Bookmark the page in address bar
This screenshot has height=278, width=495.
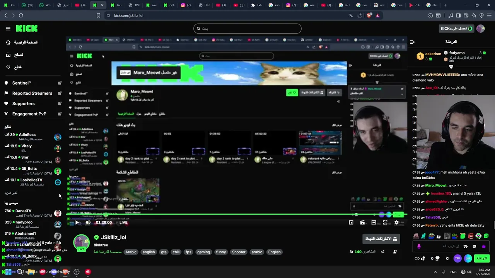click(x=98, y=15)
